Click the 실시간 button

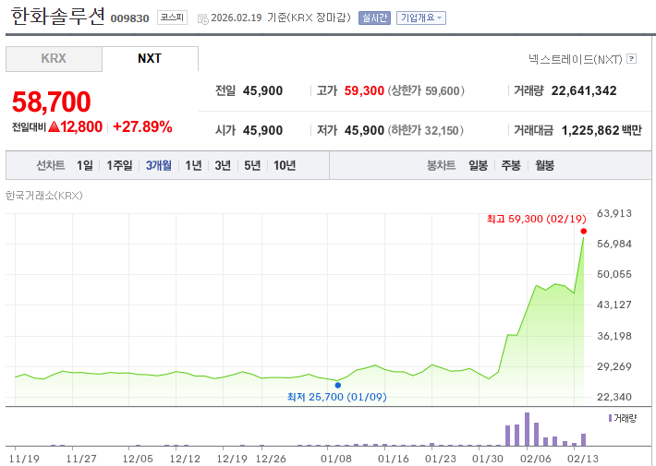click(x=374, y=18)
